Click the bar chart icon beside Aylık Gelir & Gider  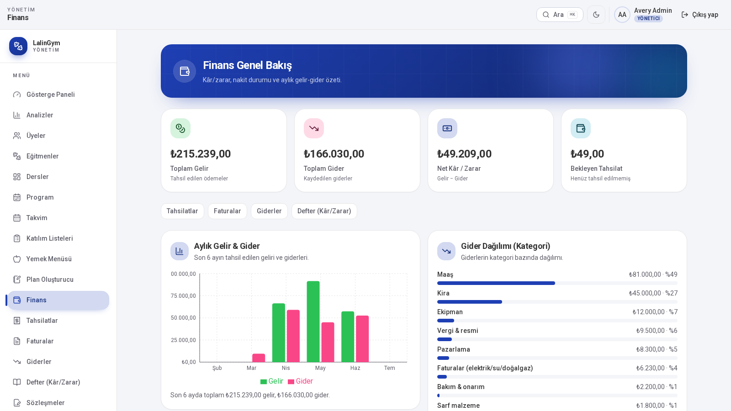pos(180,251)
